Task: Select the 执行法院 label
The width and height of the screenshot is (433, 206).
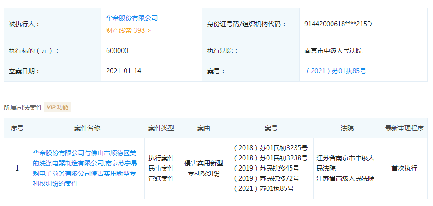Action: 222,51
